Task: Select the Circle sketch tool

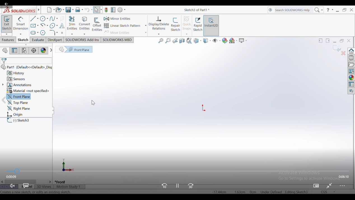Action: click(43, 19)
